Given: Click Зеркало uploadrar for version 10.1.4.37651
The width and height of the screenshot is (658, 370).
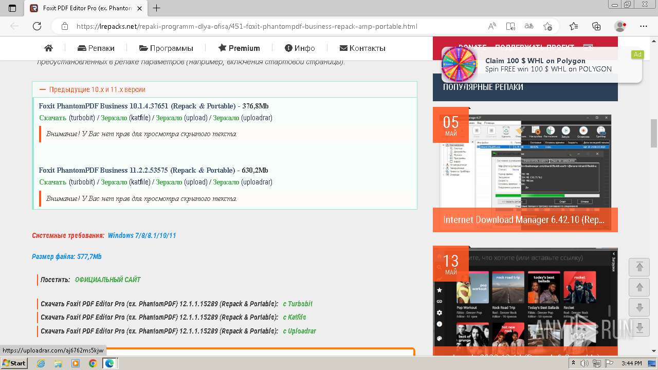Looking at the screenshot, I should click(x=226, y=118).
